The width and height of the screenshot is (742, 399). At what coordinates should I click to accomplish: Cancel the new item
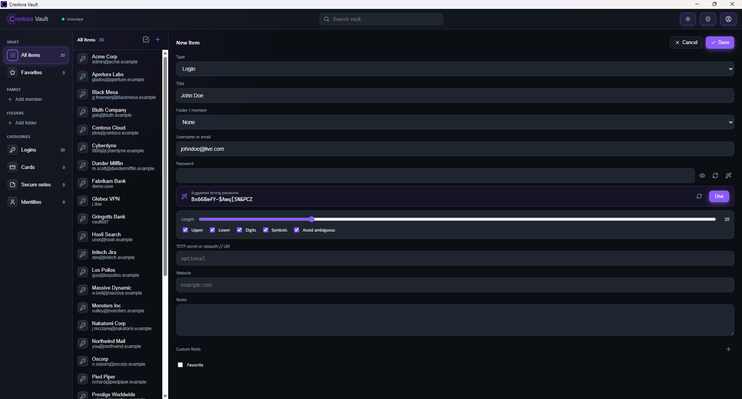coord(686,43)
